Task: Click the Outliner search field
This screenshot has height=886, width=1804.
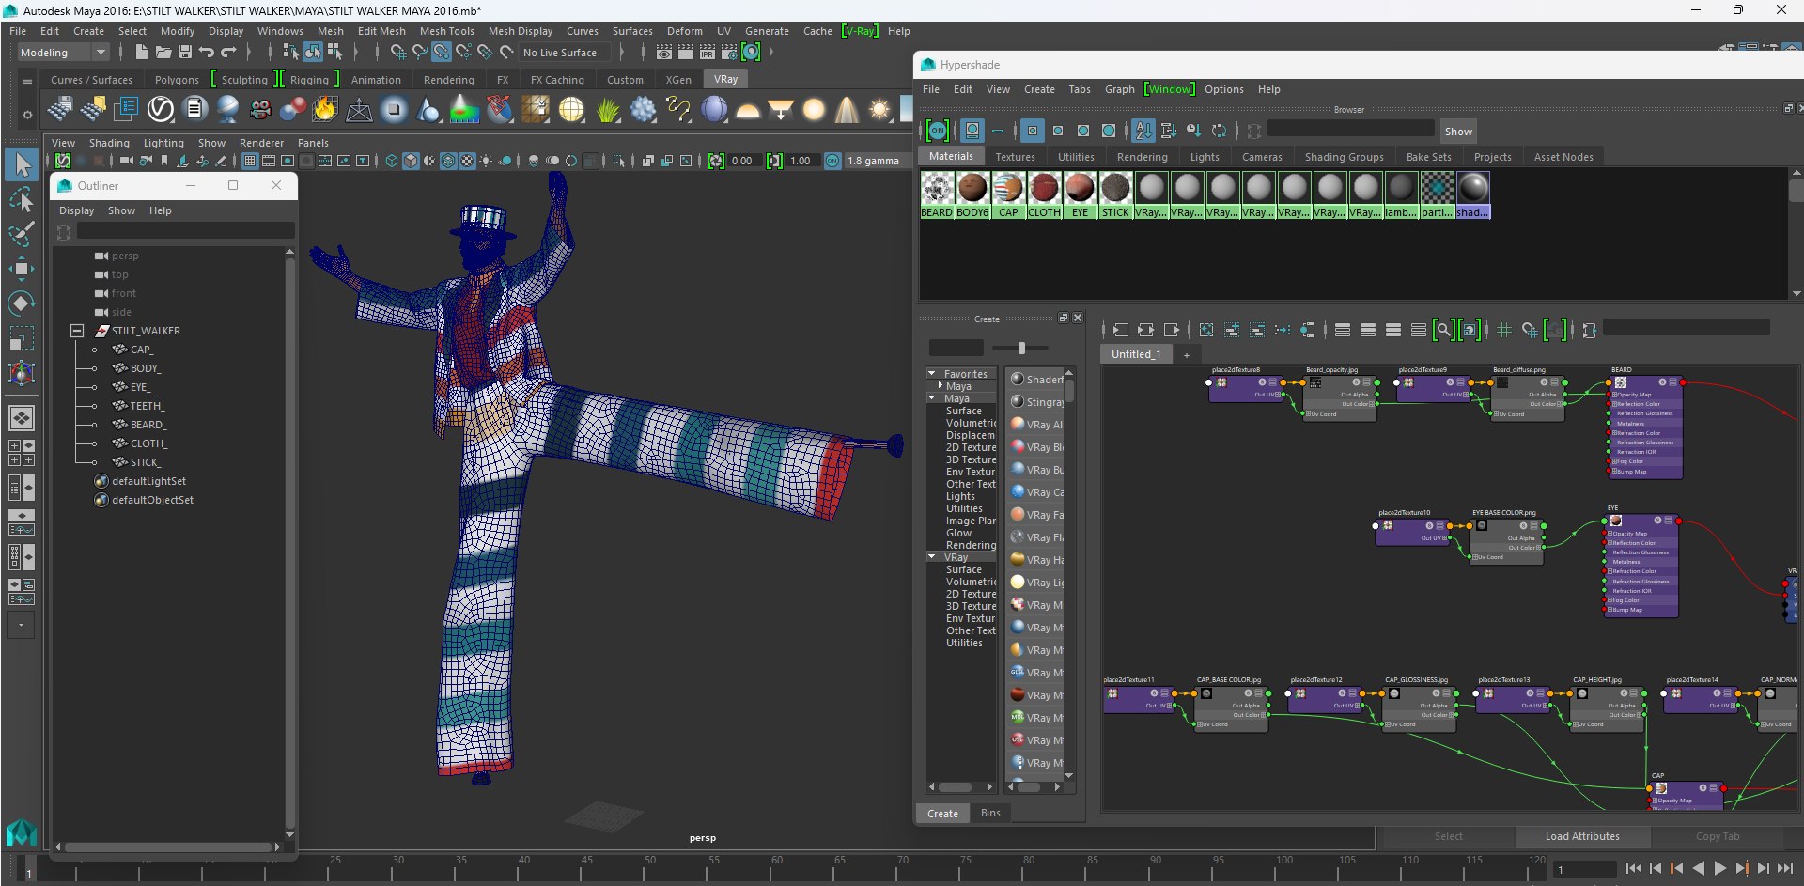Action: [x=185, y=231]
